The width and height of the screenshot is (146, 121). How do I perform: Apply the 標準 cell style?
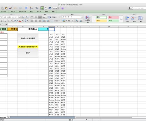click(x=101, y=17)
